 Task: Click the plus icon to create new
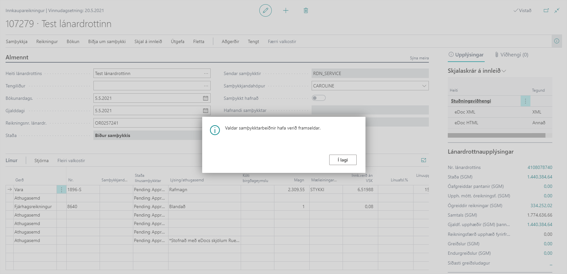tap(285, 10)
